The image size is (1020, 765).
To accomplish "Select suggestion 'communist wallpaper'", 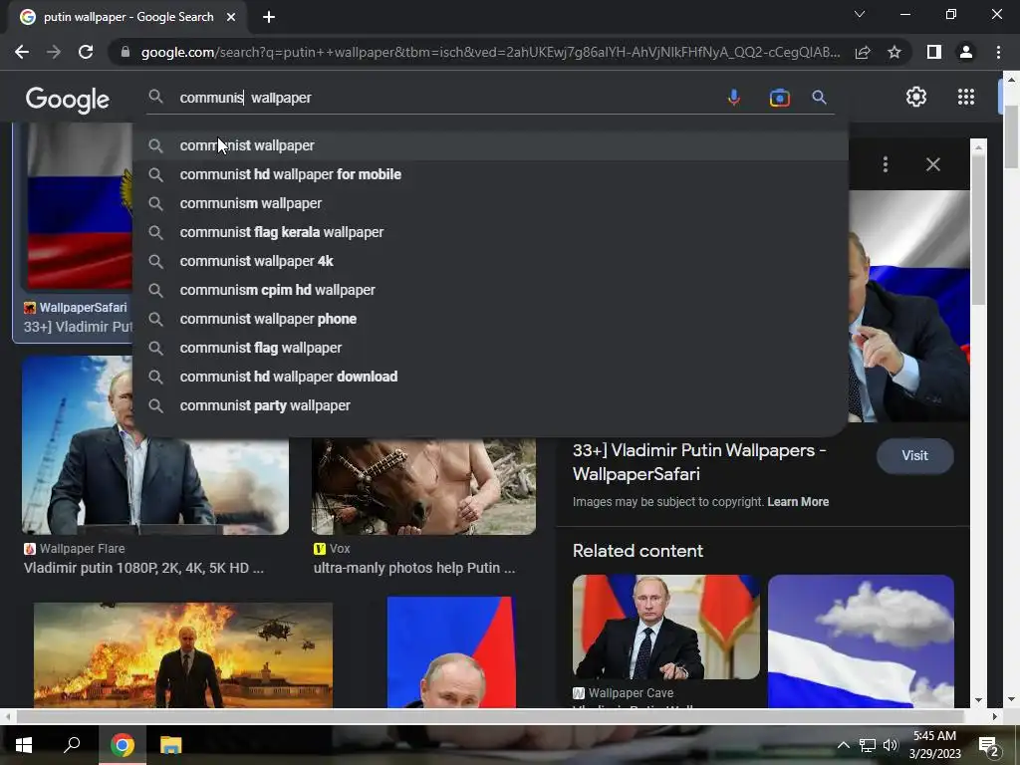I will (490, 145).
